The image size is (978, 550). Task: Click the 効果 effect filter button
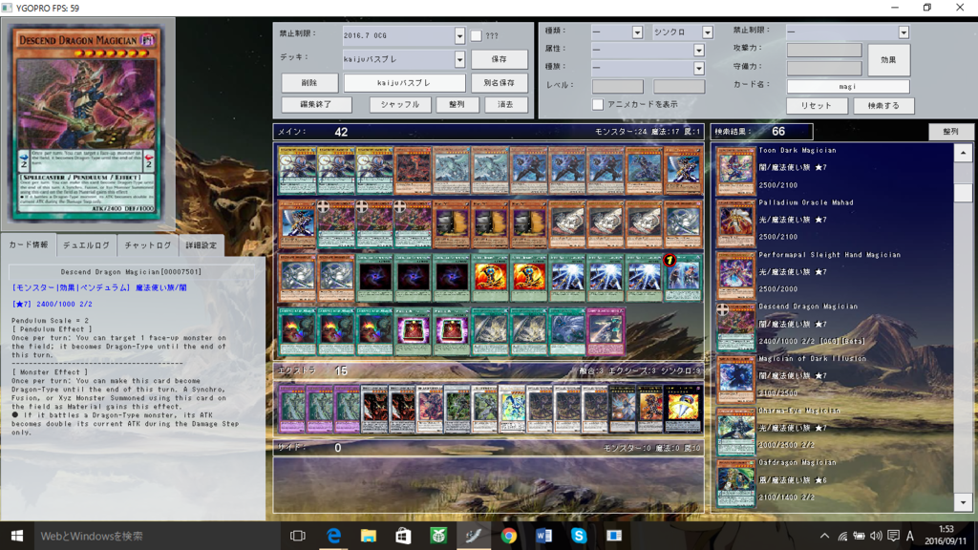coord(888,60)
